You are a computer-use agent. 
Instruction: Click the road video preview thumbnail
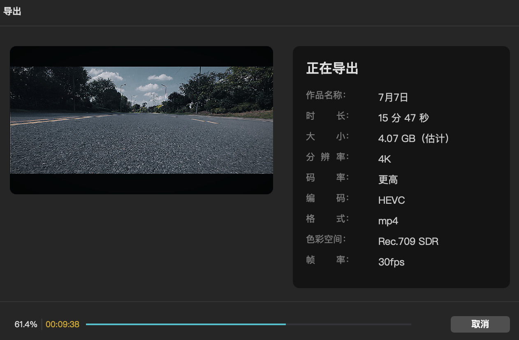[141, 120]
